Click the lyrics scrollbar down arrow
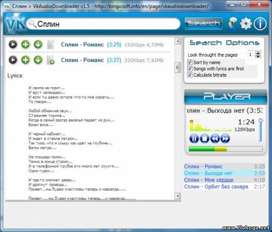 177,196
